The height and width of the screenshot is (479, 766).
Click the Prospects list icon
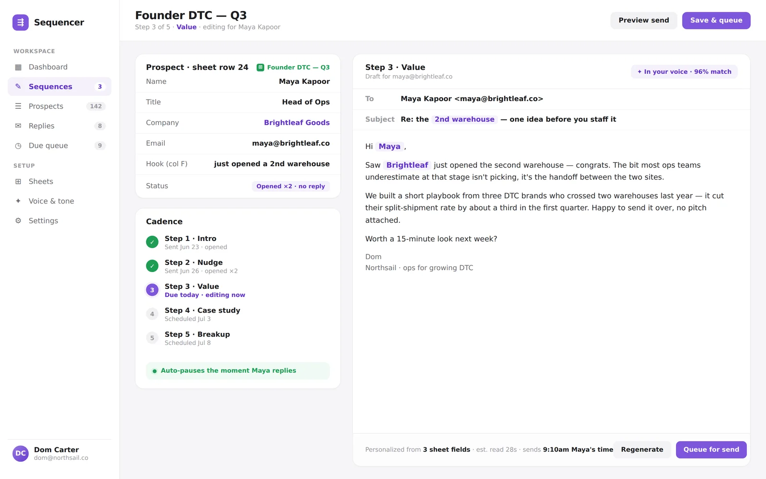[18, 106]
